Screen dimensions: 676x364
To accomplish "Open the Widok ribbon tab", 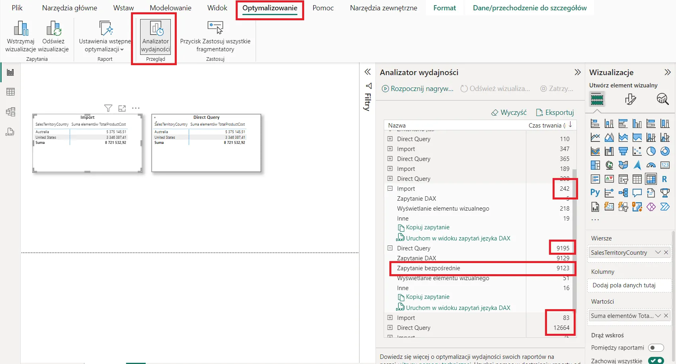I will [x=217, y=8].
